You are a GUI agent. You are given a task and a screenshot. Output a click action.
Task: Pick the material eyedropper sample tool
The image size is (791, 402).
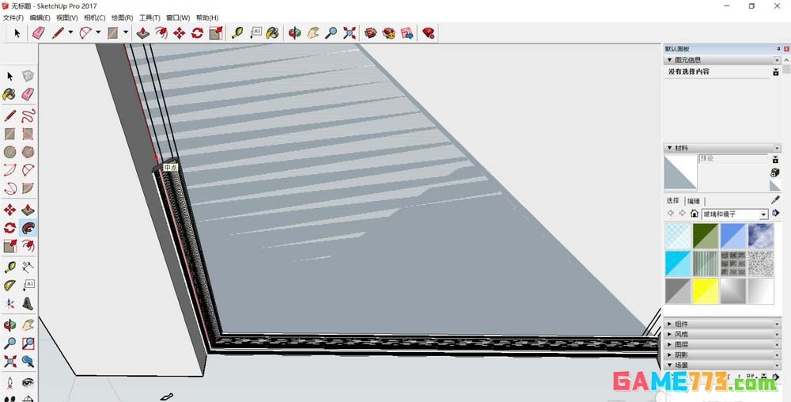pos(775,200)
